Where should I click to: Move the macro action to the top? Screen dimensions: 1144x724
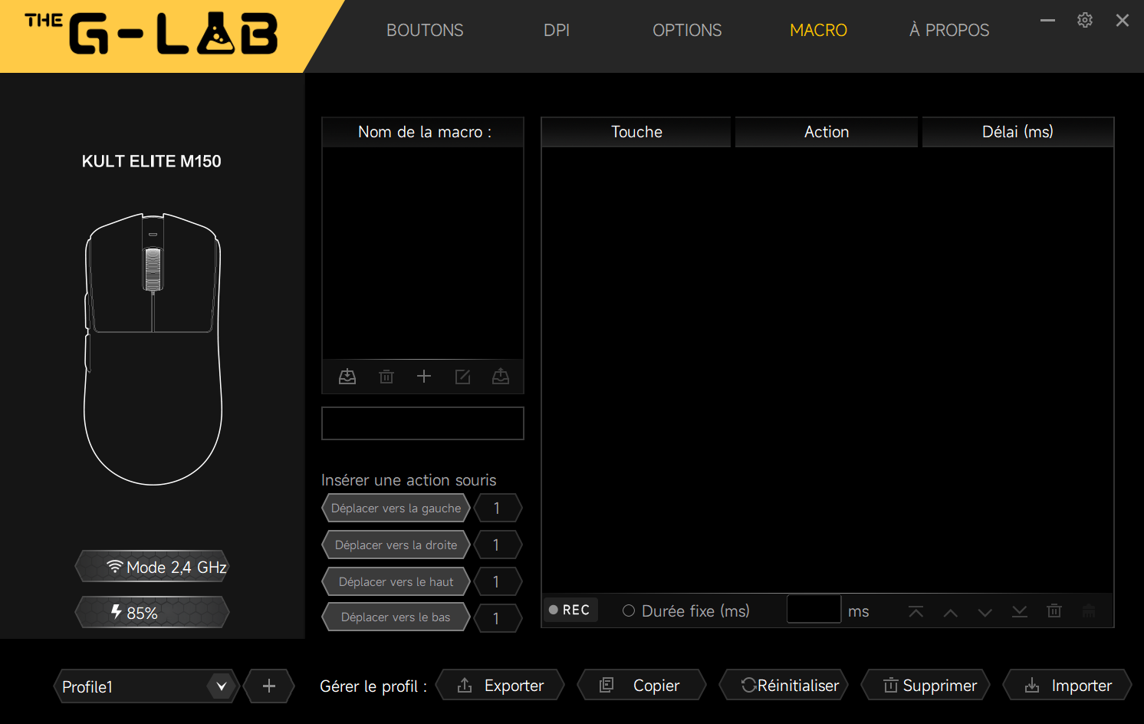(x=916, y=611)
